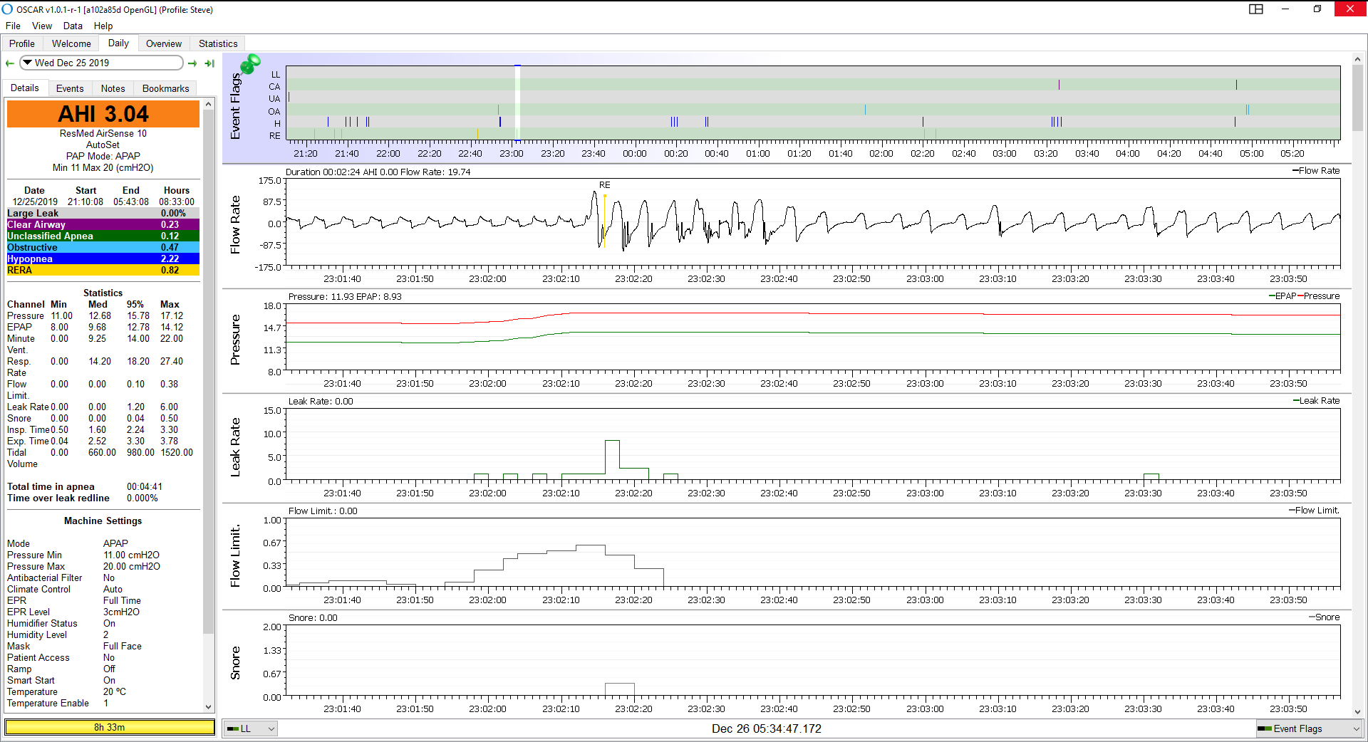Click the Snore graph vertical title

click(235, 663)
